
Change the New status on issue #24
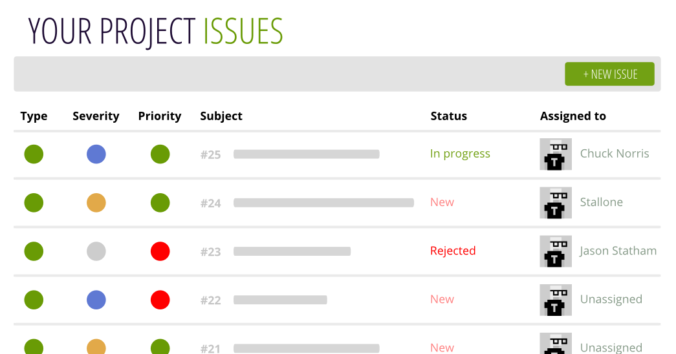(x=442, y=202)
